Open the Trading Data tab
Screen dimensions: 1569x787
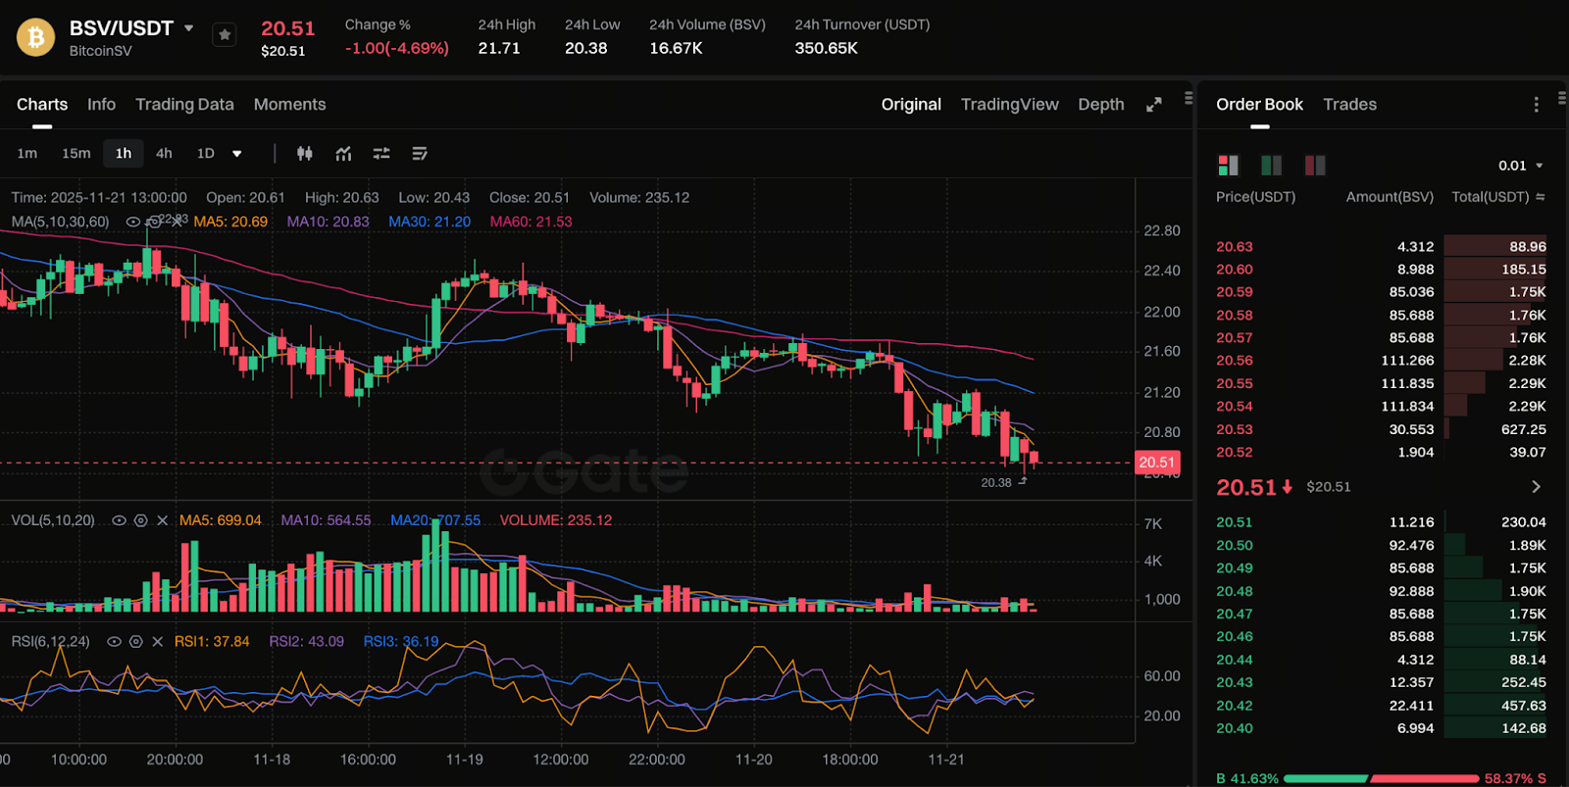[184, 105]
